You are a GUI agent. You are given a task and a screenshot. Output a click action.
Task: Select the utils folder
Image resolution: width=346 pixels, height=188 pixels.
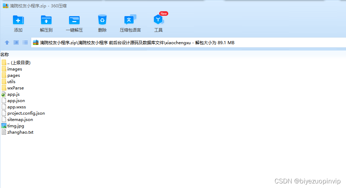[8, 82]
